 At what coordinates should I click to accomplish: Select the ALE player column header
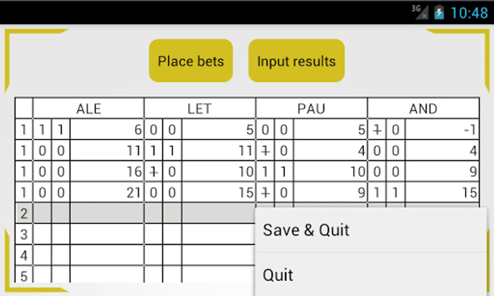point(89,109)
